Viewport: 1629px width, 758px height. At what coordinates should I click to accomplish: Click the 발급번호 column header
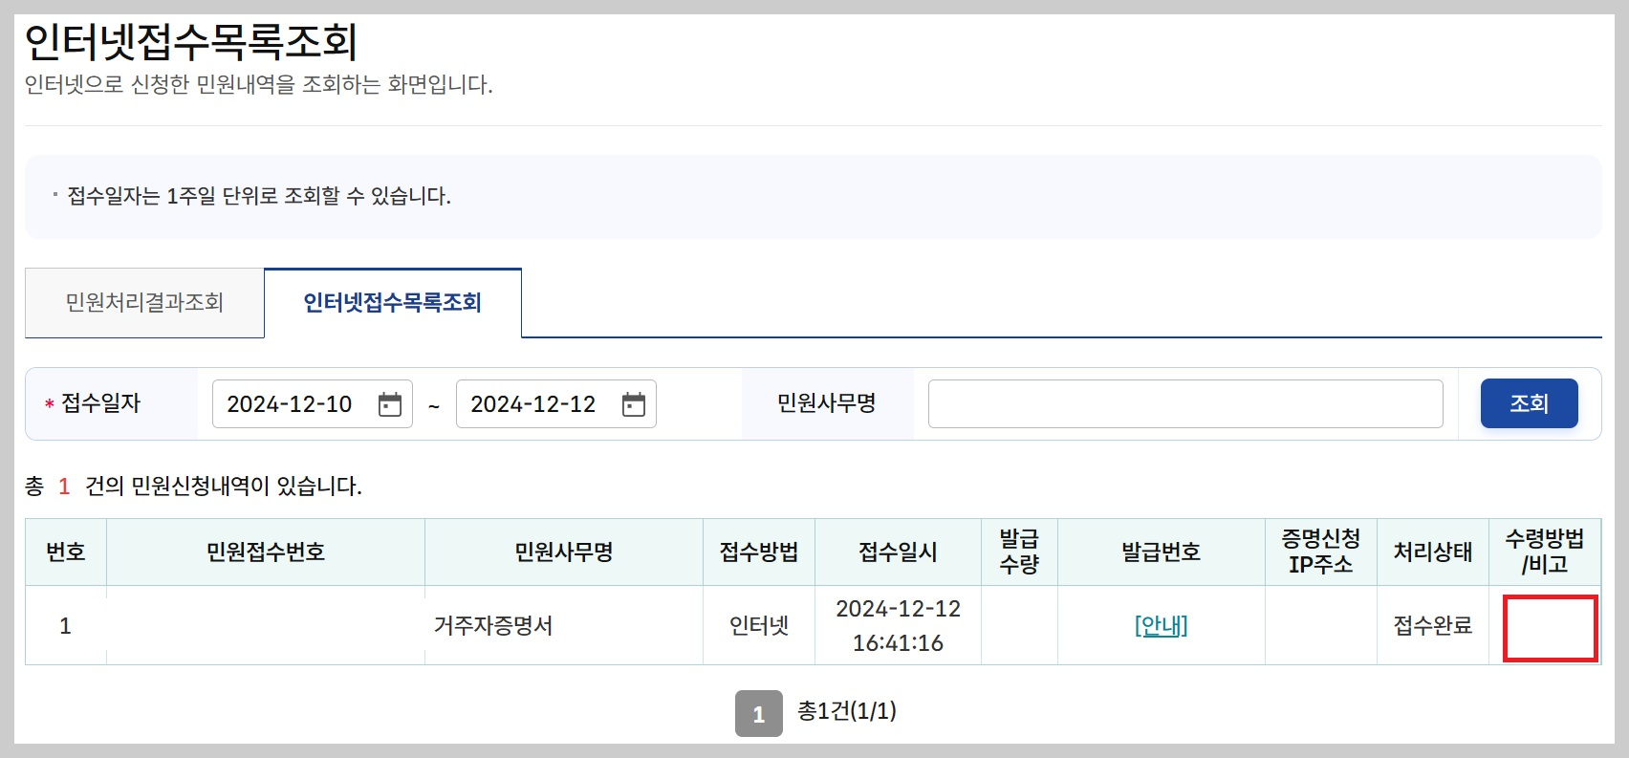pos(1161,552)
